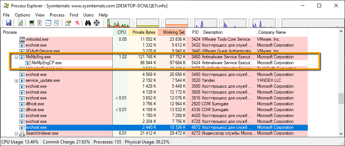Viewport: 345px width, 146px height.
Task: Toggle the lower pane toolbar icon
Action: point(48,23)
